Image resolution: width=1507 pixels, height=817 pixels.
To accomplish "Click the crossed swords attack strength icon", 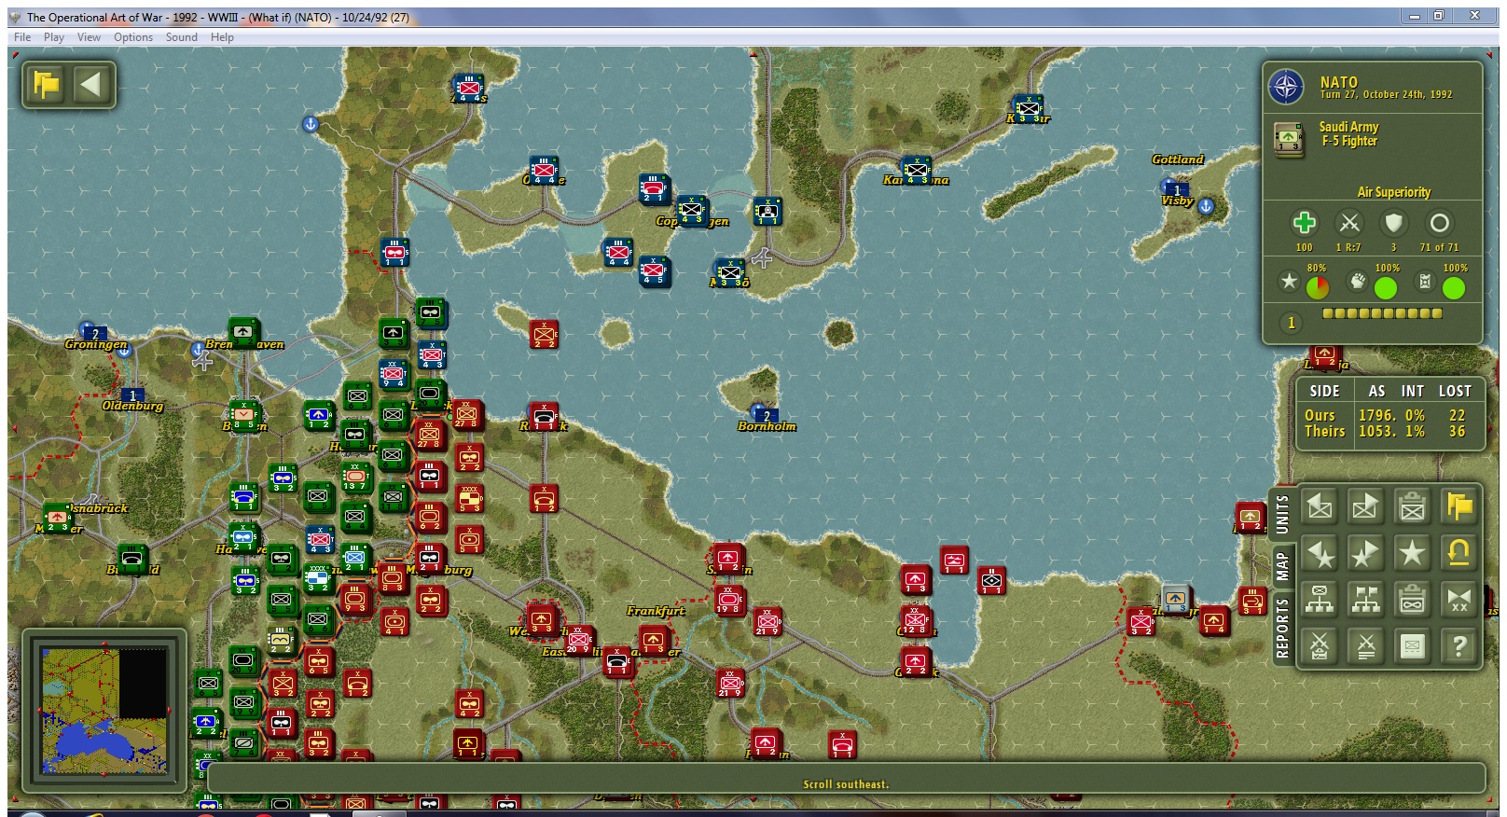I will point(1349,223).
